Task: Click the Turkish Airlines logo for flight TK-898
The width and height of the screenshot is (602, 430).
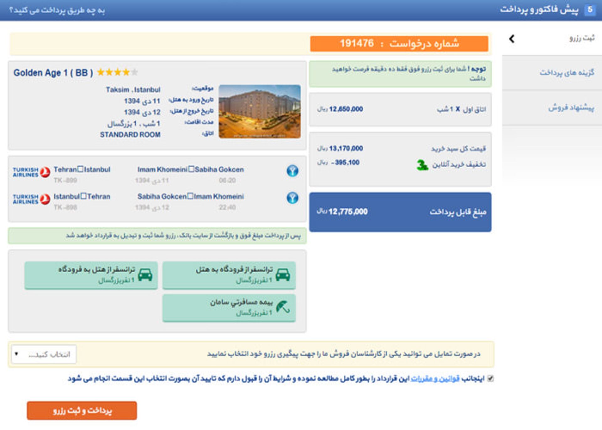Action: click(x=31, y=199)
